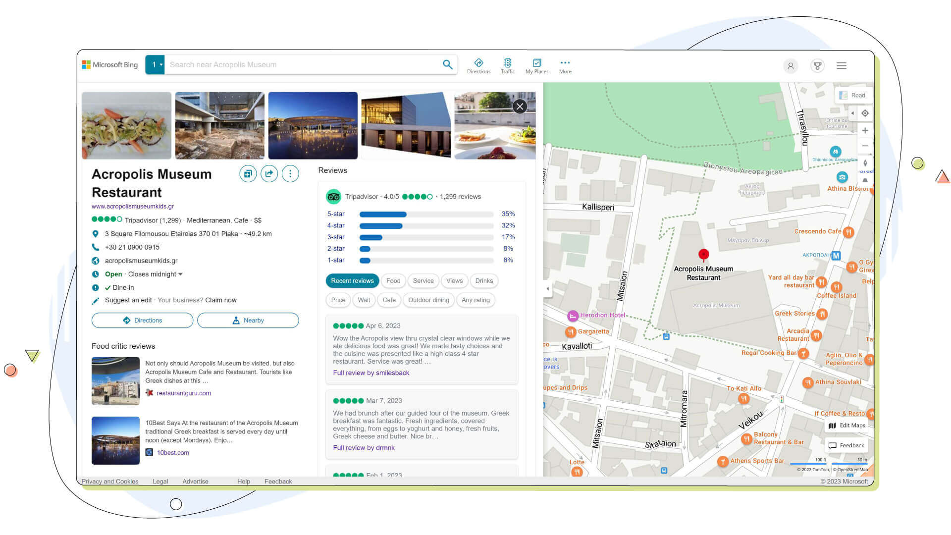
Task: Zoom in on the map
Action: pos(865,130)
